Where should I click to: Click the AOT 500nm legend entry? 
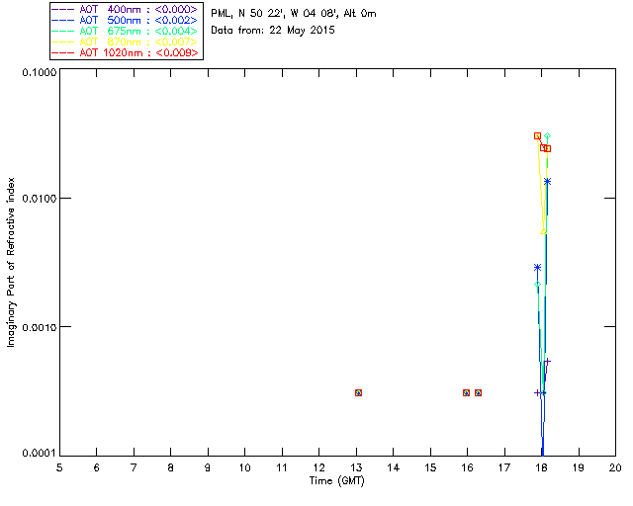(125, 20)
